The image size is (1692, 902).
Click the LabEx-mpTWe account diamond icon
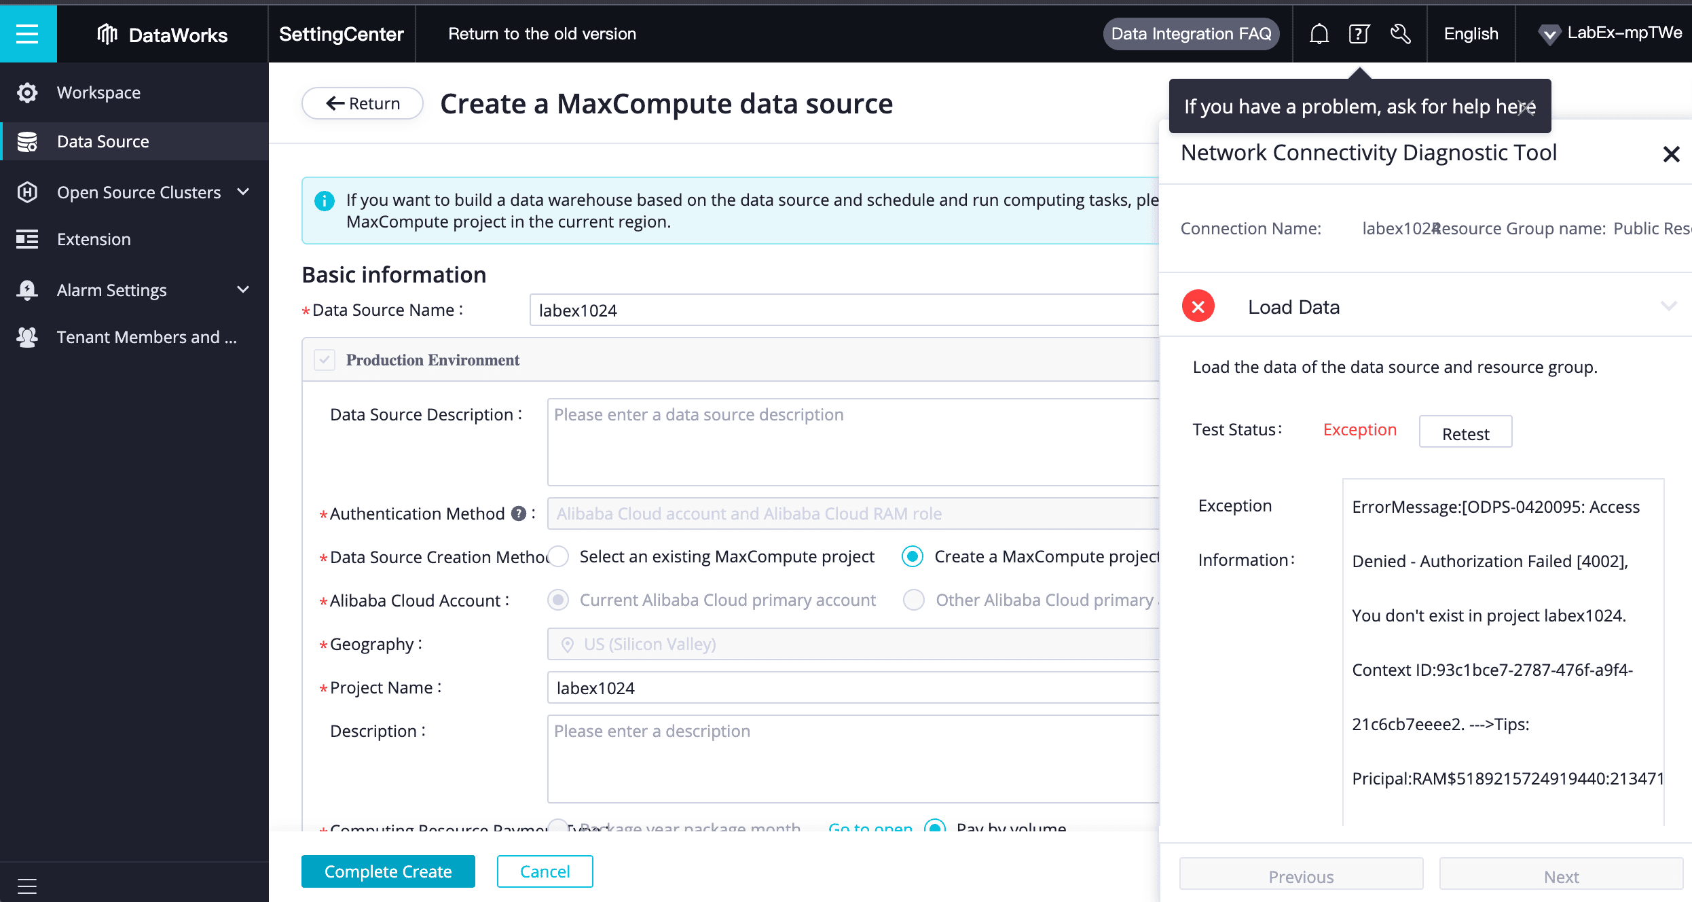tap(1549, 34)
